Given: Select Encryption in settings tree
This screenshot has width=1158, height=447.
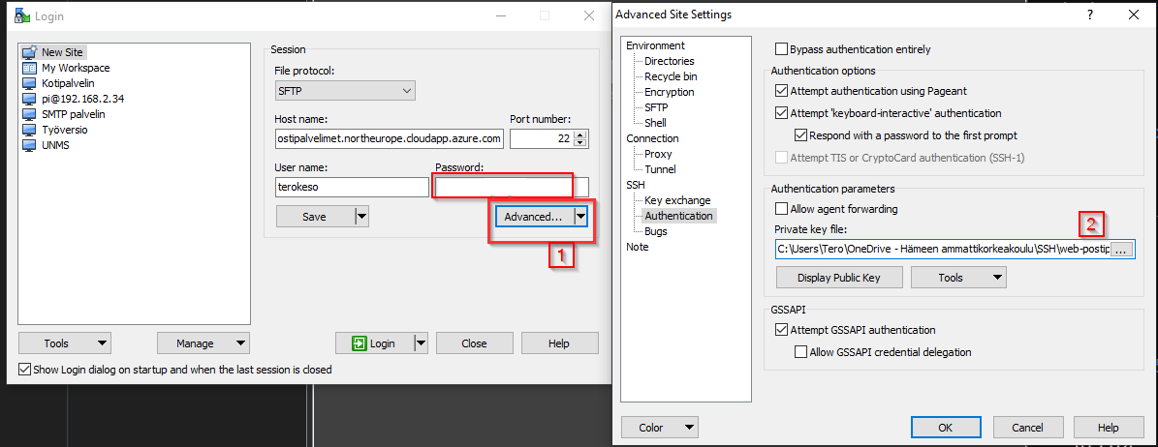Looking at the screenshot, I should point(669,92).
